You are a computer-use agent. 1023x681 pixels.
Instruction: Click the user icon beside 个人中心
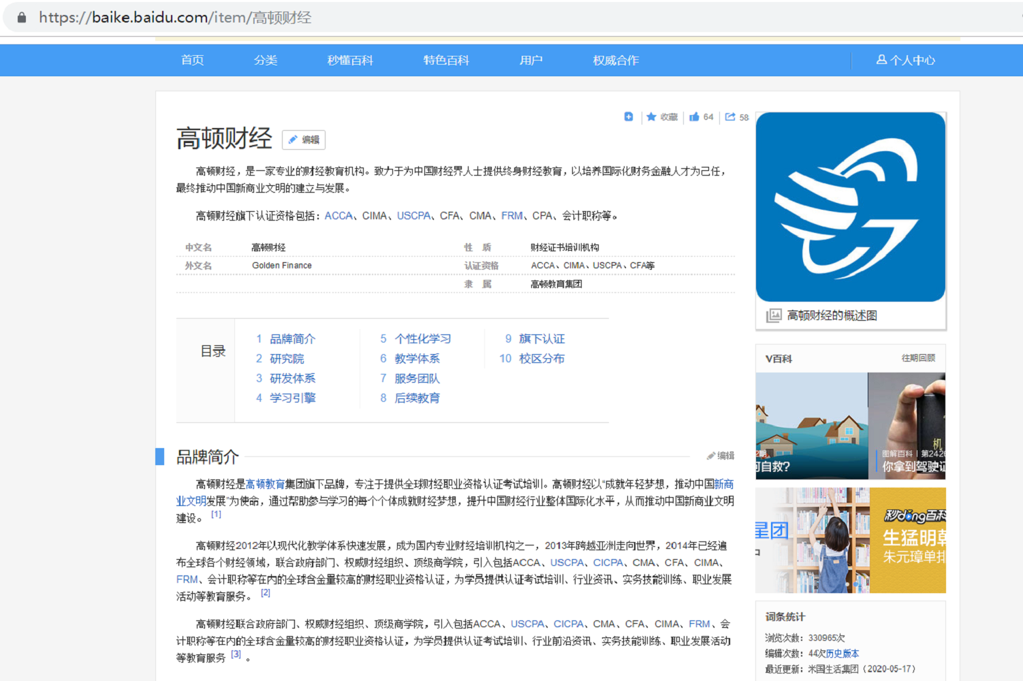point(881,60)
